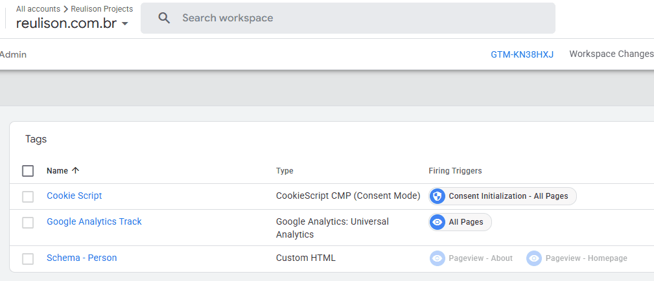Open Consent Initialization - All Pages trigger
The height and width of the screenshot is (281, 654).
(502, 196)
